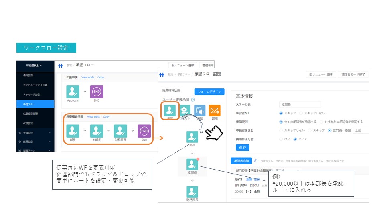Pick the orange envelope 印刷 stage icon
The image size is (385, 216).
click(214, 110)
